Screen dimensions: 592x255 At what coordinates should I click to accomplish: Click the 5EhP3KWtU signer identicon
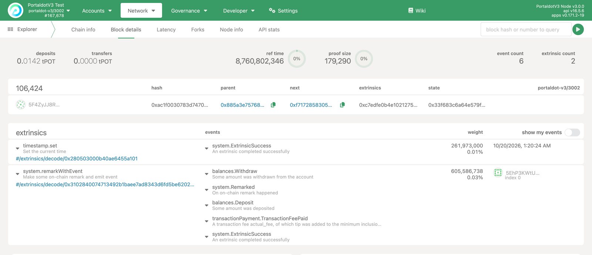(x=498, y=173)
